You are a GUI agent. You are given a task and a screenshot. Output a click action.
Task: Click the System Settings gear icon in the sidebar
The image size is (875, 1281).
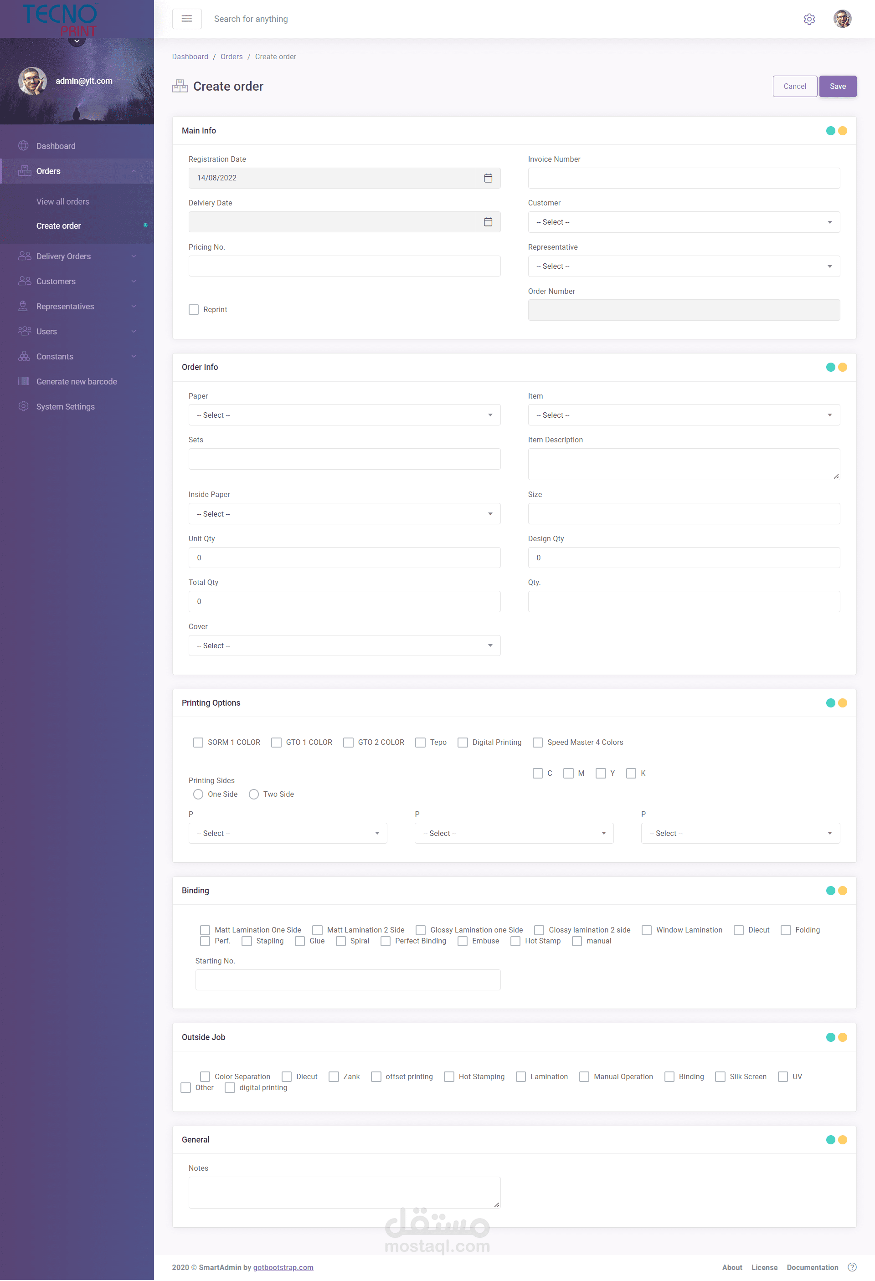[x=23, y=407]
